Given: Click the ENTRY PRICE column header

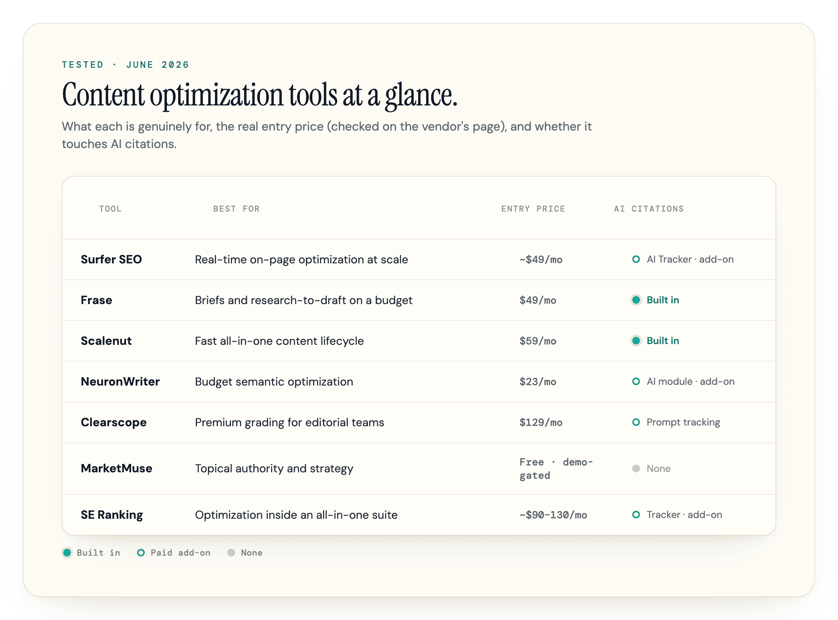Looking at the screenshot, I should click(533, 209).
